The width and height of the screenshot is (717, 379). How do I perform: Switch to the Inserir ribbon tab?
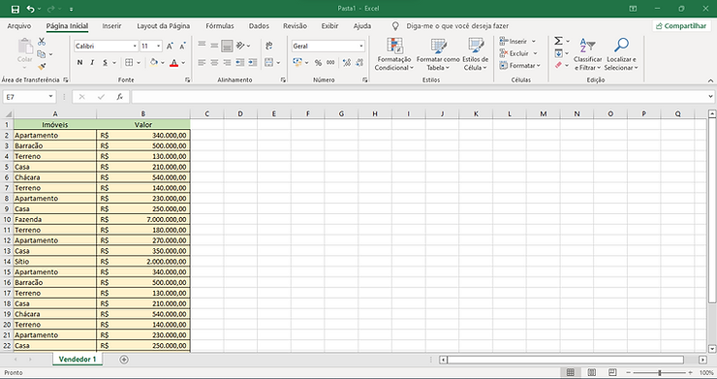click(x=111, y=26)
